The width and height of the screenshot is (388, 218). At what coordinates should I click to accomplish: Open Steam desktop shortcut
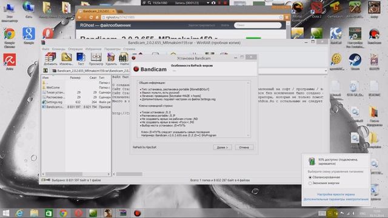click(x=355, y=62)
